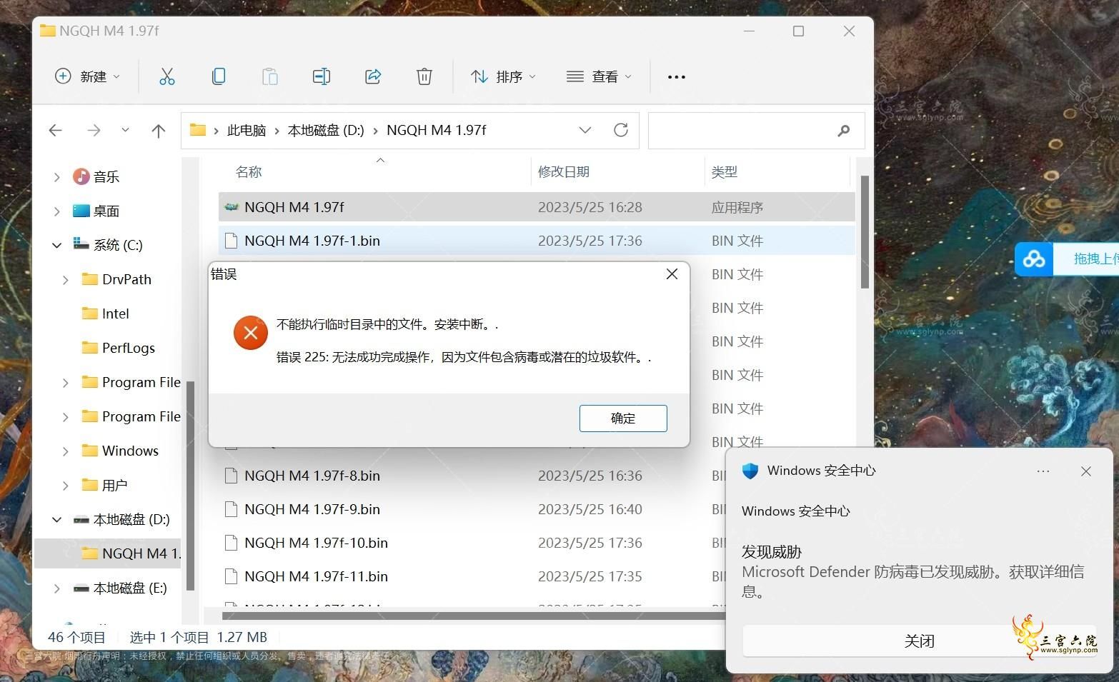Open the 排序 sort dropdown

[503, 76]
